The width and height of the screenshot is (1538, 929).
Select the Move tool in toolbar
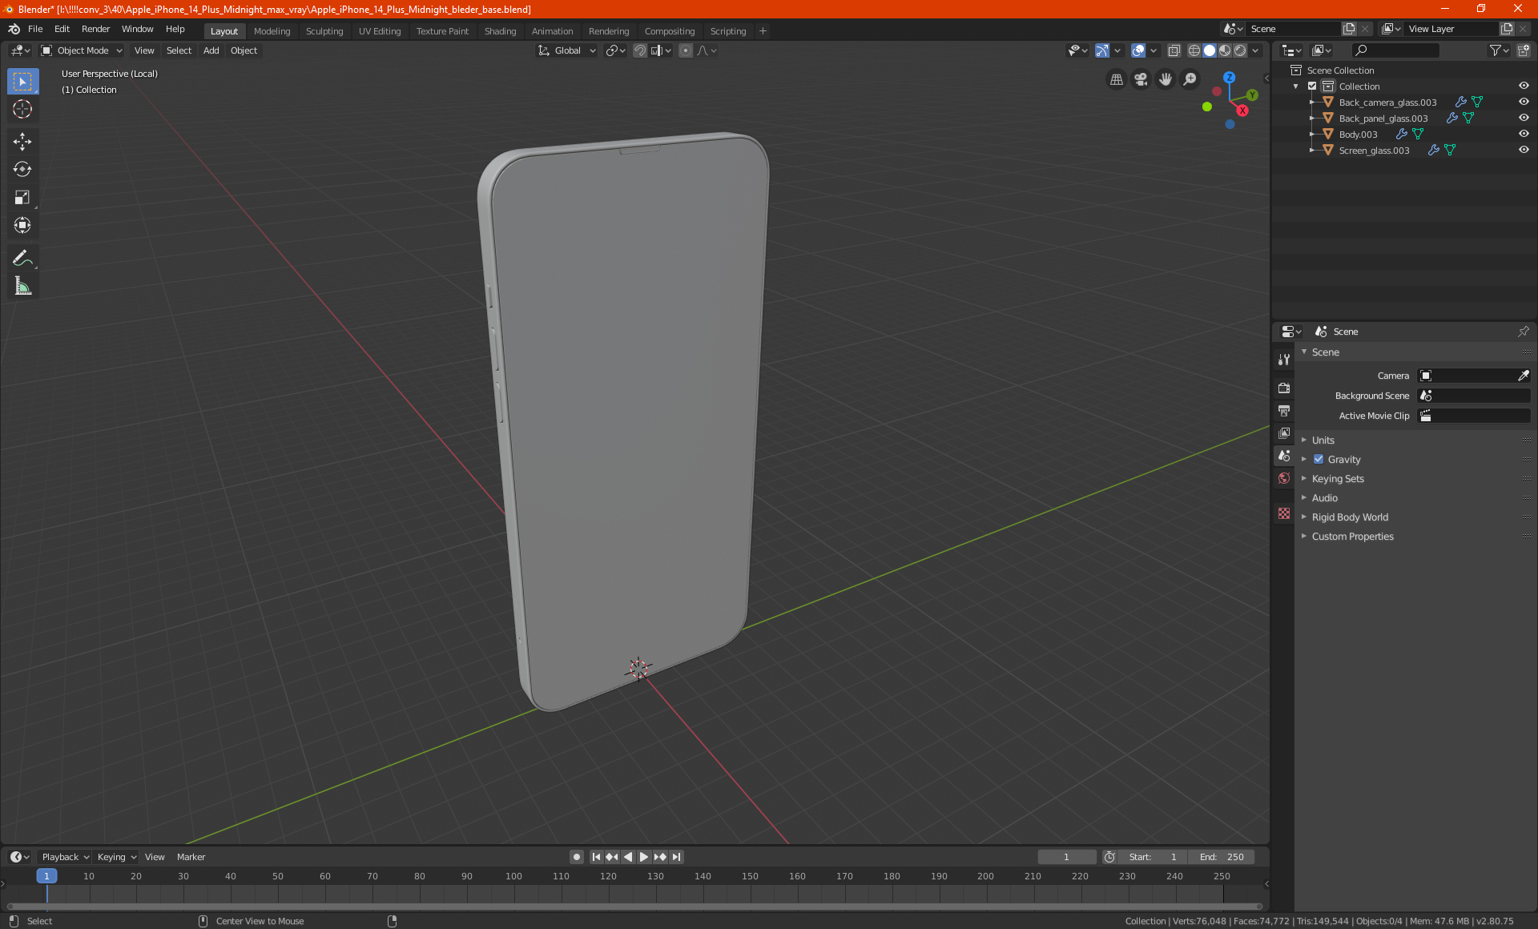coord(22,139)
